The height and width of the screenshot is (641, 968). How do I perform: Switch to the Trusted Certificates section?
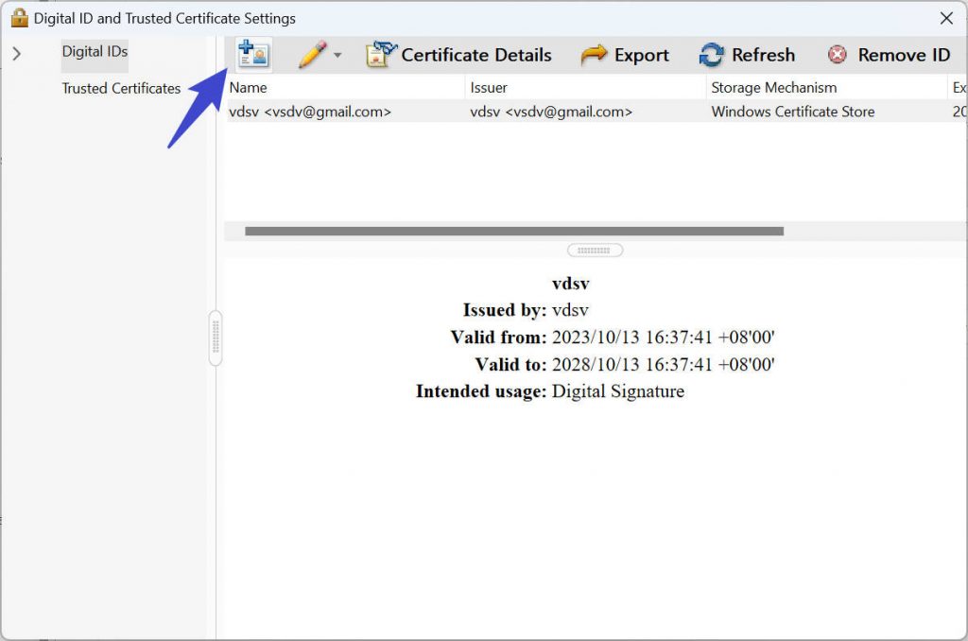(x=121, y=88)
